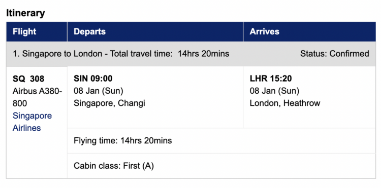Click the SIN 09:00 departure time
This screenshot has width=381, height=188.
coord(93,79)
